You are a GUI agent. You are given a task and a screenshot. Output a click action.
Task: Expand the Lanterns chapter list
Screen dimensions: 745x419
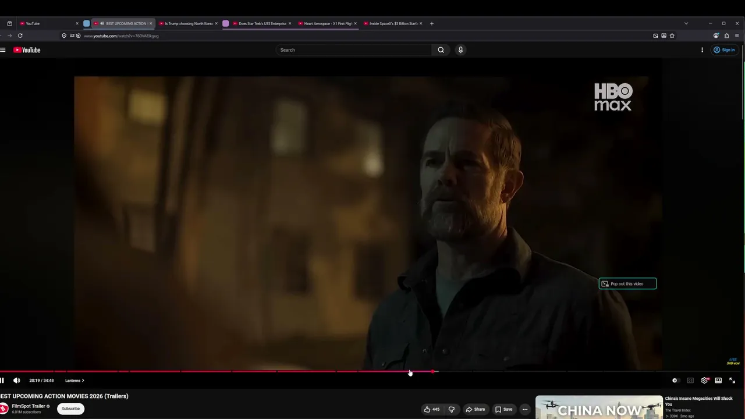74,381
